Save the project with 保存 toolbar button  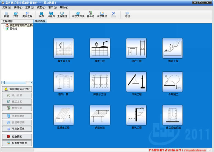pyautogui.click(x=41, y=15)
